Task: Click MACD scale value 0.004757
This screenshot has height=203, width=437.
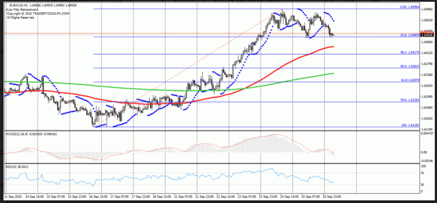Action: (427, 134)
